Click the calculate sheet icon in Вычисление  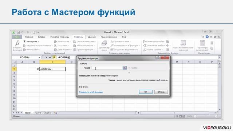212,48
